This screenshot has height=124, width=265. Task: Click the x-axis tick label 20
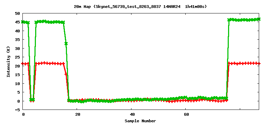coord(78,114)
